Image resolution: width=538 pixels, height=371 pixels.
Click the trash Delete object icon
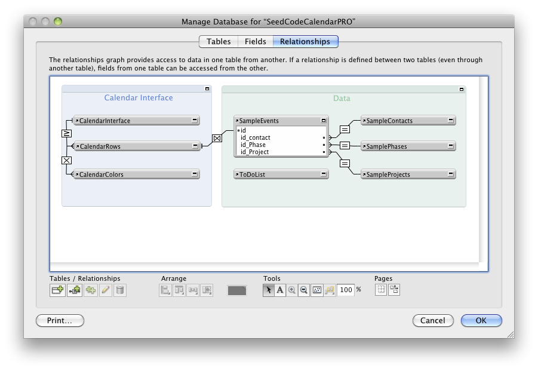[x=120, y=290]
